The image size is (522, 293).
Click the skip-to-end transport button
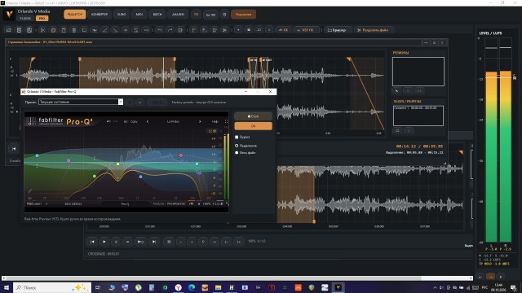click(x=154, y=242)
